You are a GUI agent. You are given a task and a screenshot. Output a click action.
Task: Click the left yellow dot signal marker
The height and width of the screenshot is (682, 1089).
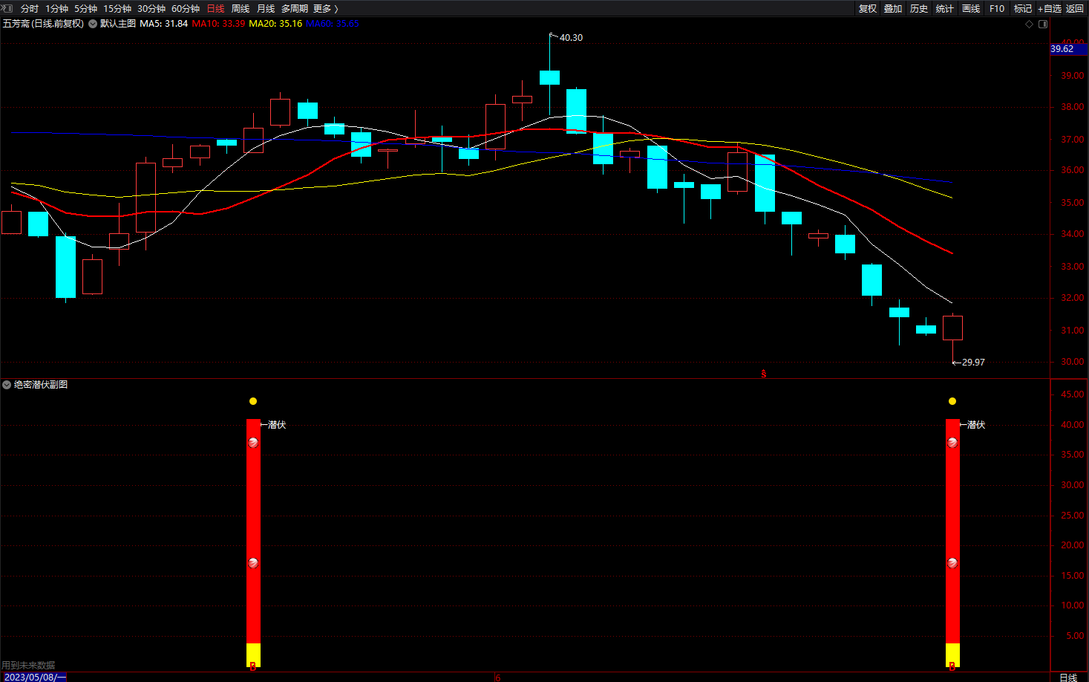[253, 401]
